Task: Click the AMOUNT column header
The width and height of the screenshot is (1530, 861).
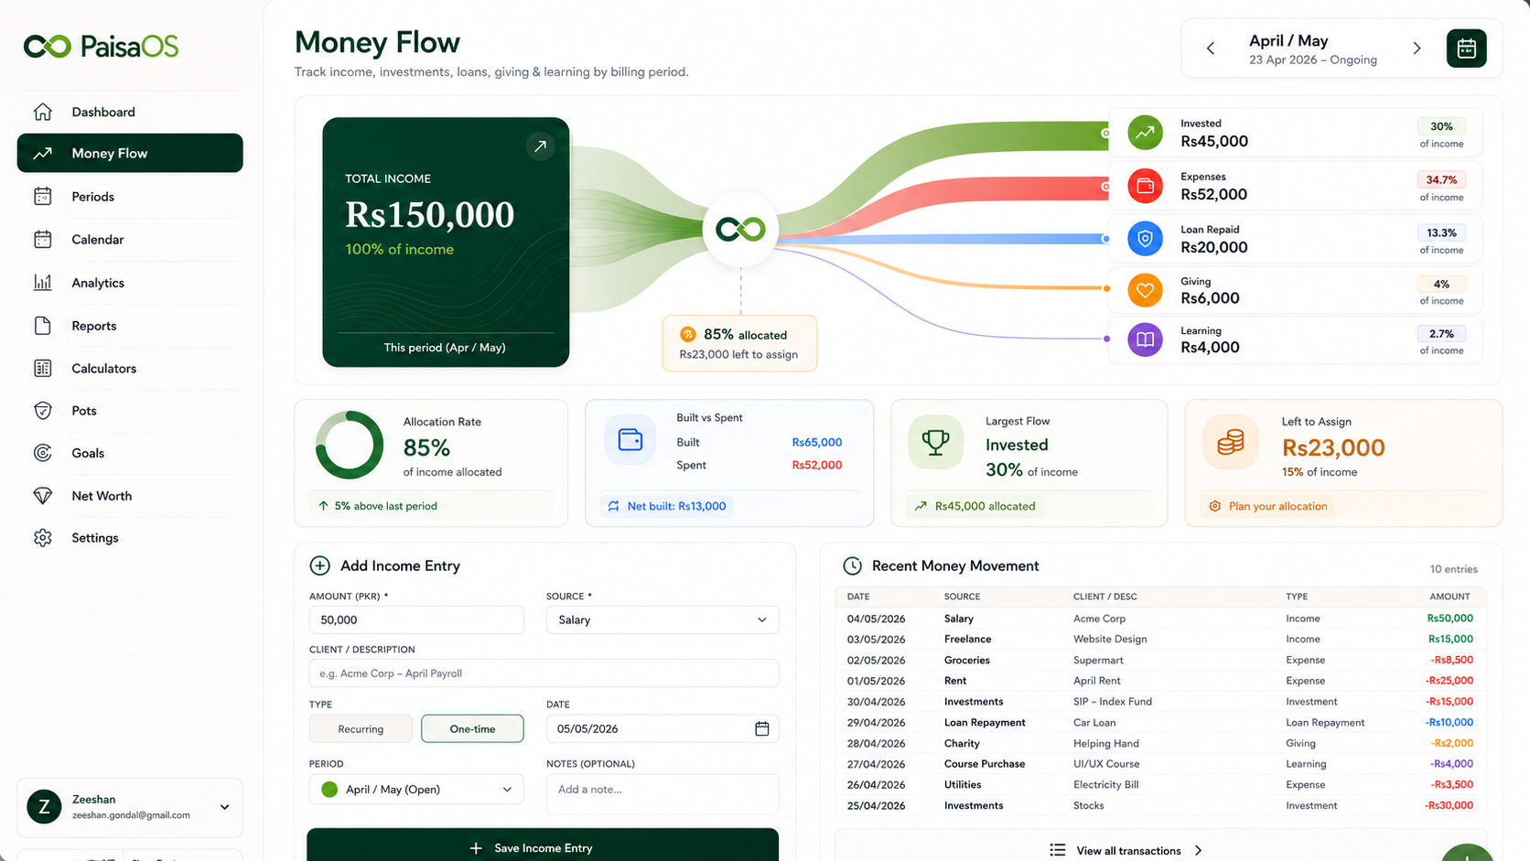Action: 1449,597
